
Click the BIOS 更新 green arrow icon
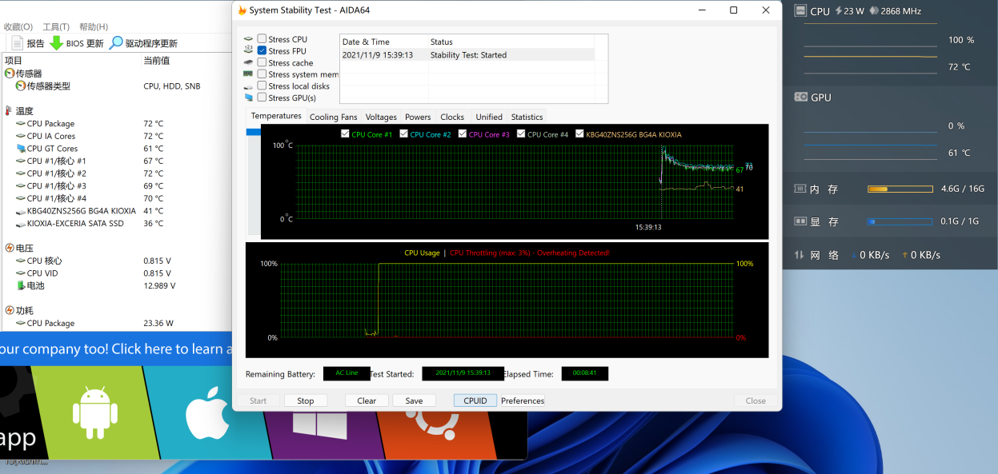click(x=56, y=43)
